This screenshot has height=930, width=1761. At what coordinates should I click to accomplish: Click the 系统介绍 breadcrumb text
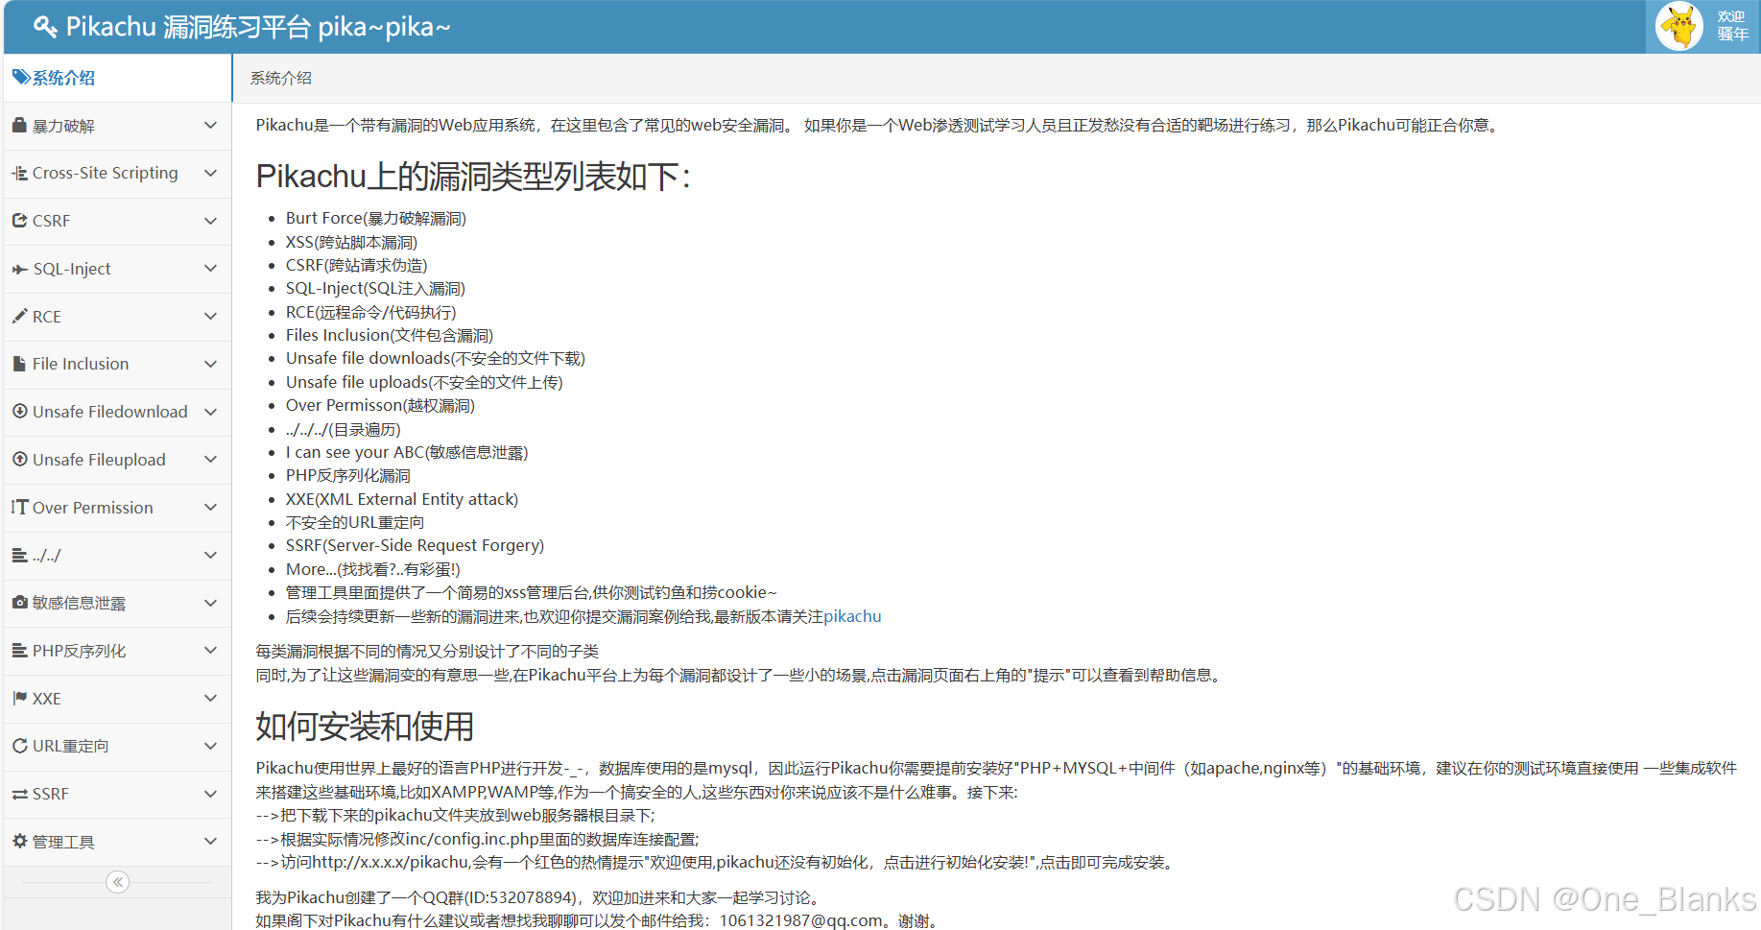coord(281,78)
